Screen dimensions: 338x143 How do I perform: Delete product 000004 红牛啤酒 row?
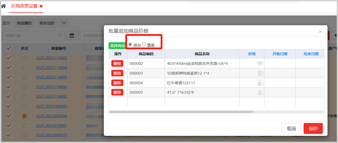point(117,83)
